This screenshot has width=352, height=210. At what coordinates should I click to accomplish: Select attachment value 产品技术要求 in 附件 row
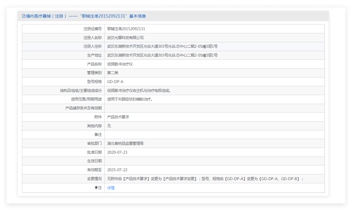pos(118,117)
